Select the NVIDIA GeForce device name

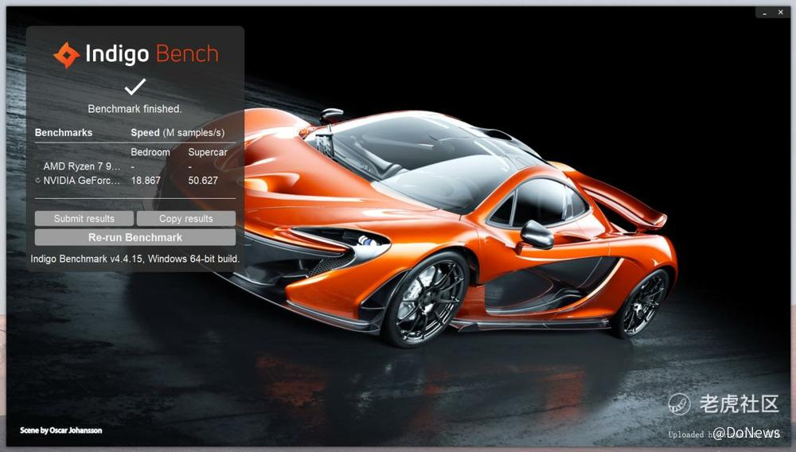pyautogui.click(x=82, y=181)
